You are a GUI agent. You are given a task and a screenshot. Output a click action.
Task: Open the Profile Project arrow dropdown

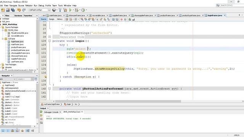(86, 10)
